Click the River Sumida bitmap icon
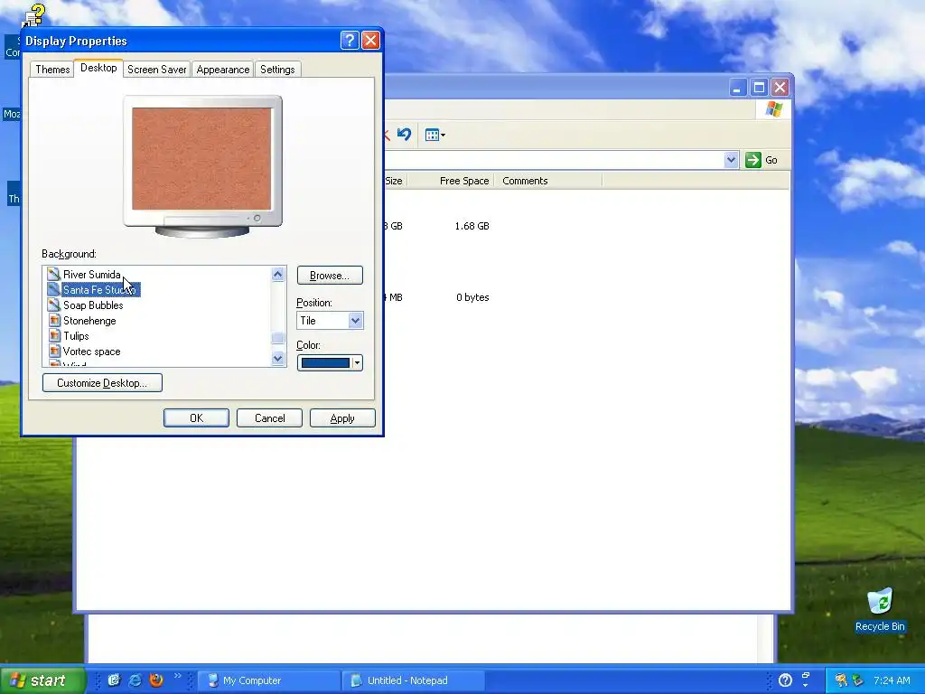 click(x=53, y=274)
